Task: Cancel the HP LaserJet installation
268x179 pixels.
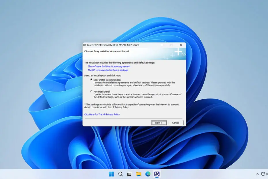Action: [x=175, y=123]
